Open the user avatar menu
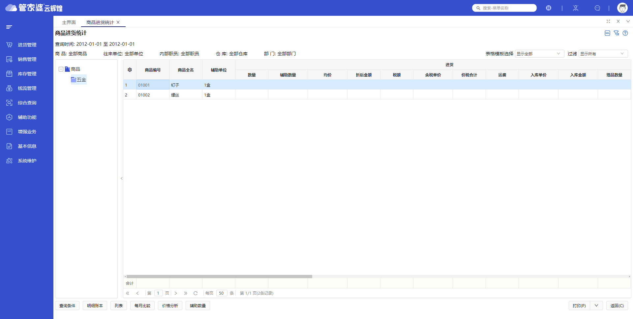Image resolution: width=633 pixels, height=319 pixels. tap(622, 8)
